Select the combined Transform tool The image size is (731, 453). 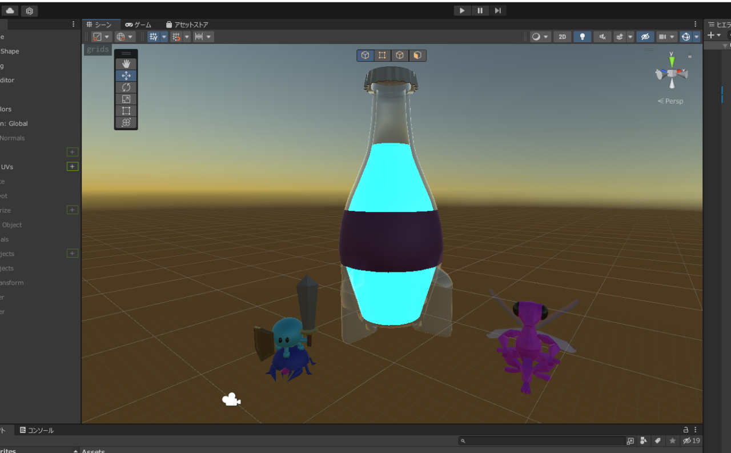[x=126, y=123]
